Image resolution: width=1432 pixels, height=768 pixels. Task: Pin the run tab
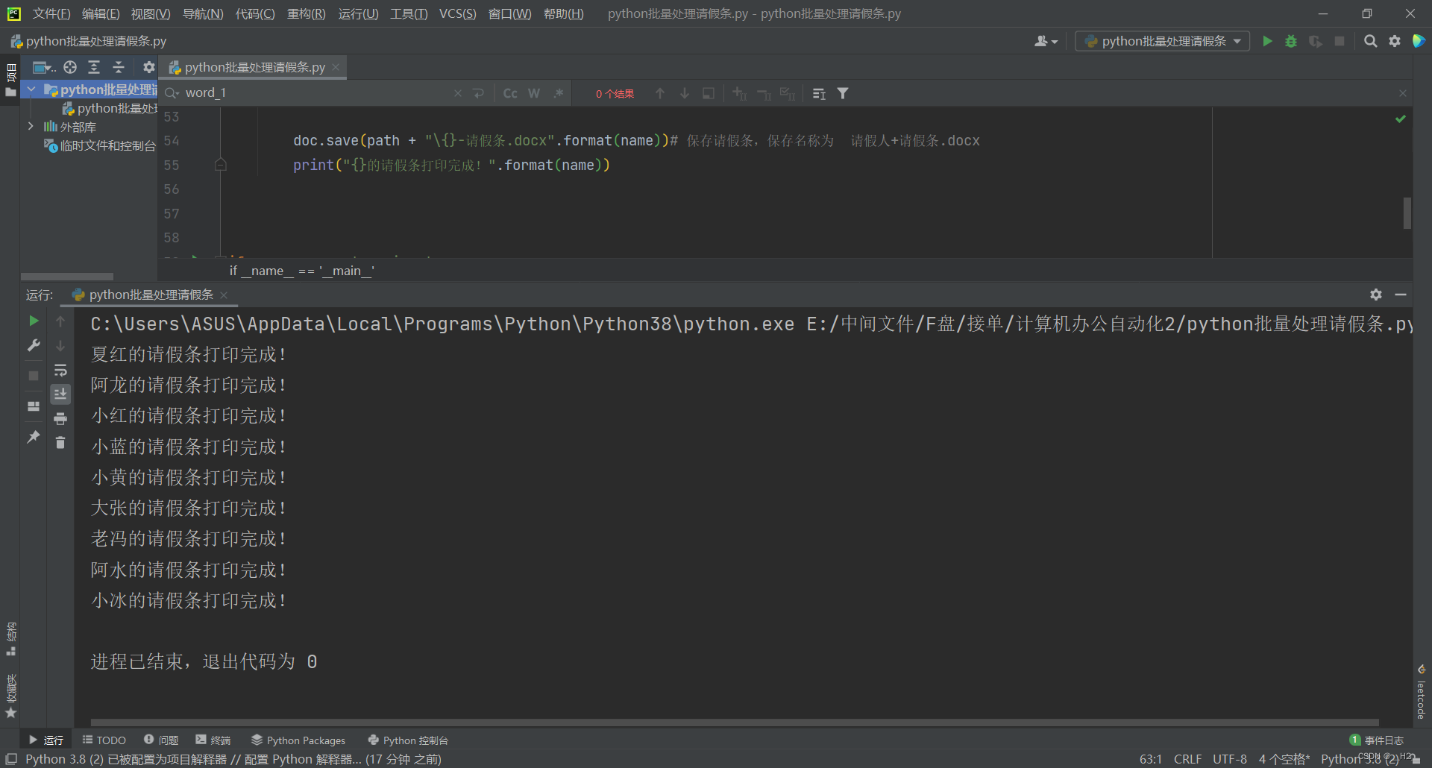click(34, 437)
